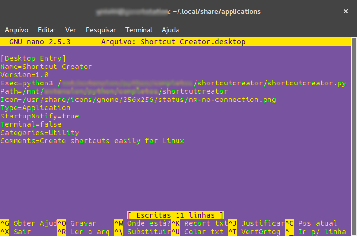Image resolution: width=357 pixels, height=236 pixels.
Task: Open the Terminal menu
Action: (139, 30)
